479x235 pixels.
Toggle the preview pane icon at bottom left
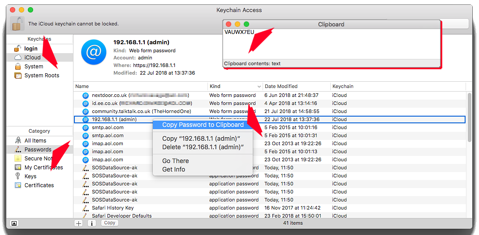pyautogui.click(x=14, y=223)
